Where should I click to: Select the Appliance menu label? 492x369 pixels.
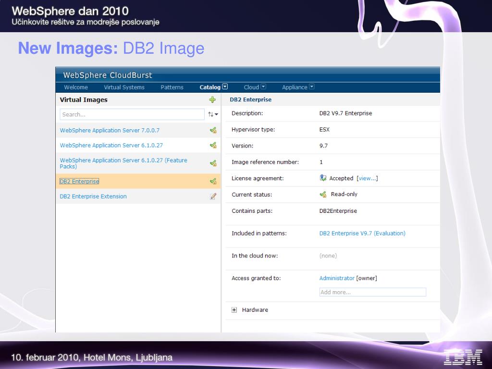tap(295, 87)
